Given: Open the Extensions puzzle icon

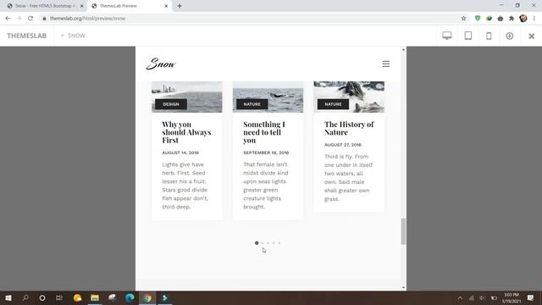Looking at the screenshot, I should pos(512,19).
